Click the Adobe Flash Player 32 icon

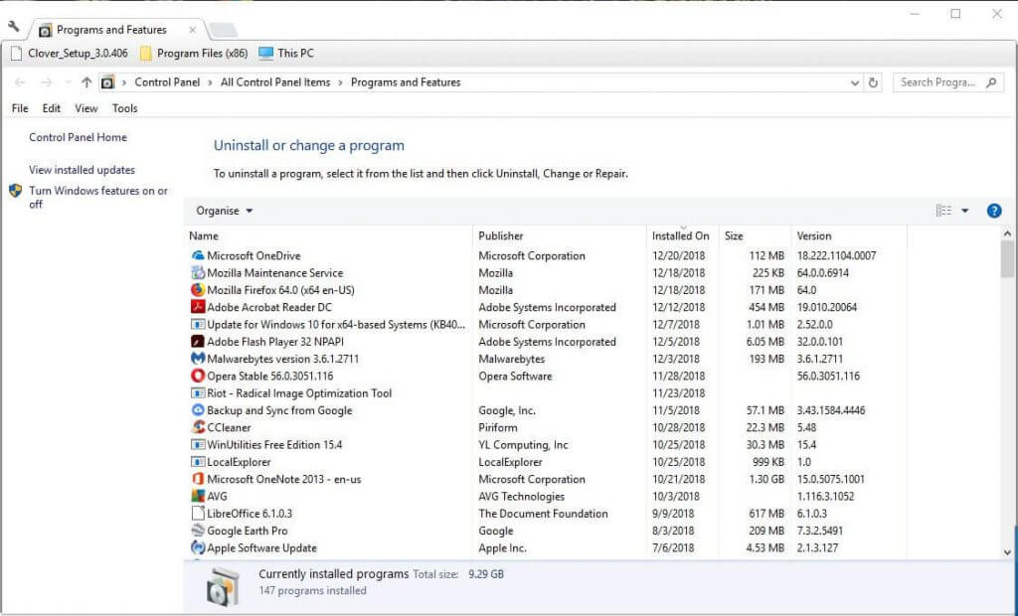198,342
